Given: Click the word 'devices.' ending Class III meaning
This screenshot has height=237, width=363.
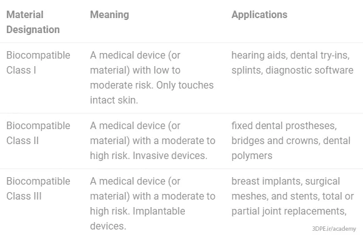Looking at the screenshot, I should (108, 226).
